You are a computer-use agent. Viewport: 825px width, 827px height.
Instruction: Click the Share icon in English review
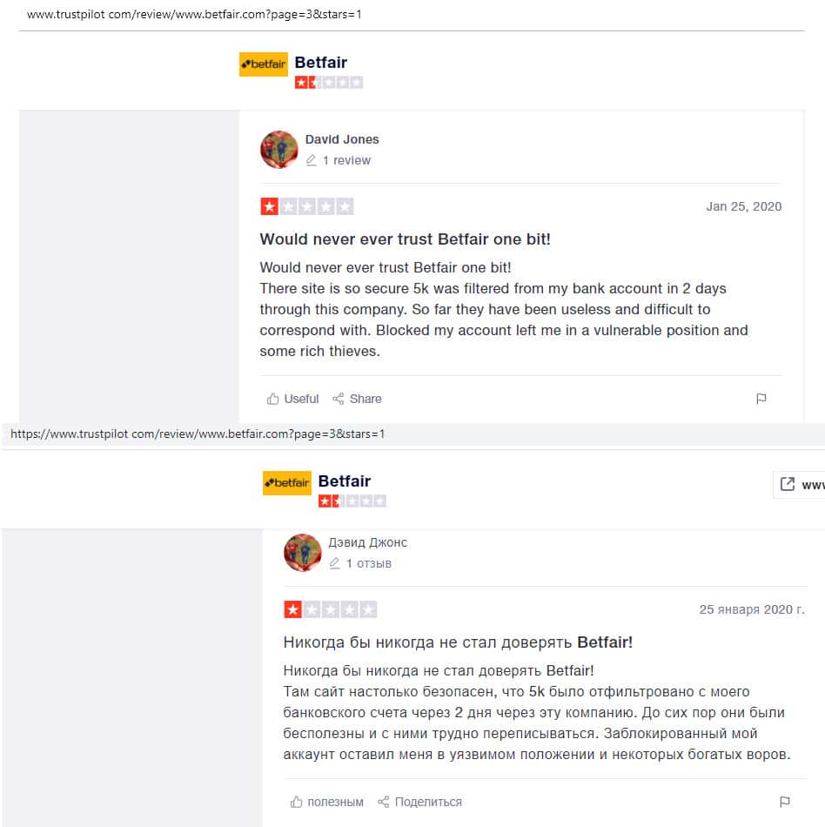[338, 399]
